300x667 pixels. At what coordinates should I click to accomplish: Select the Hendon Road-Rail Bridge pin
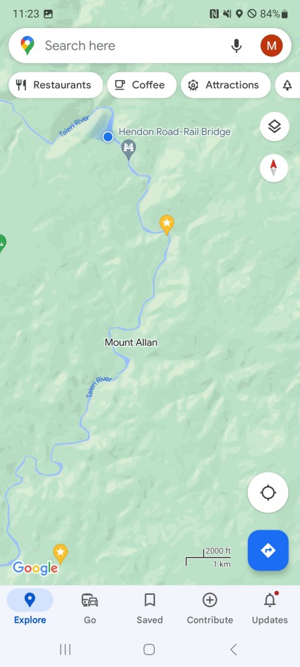[129, 149]
